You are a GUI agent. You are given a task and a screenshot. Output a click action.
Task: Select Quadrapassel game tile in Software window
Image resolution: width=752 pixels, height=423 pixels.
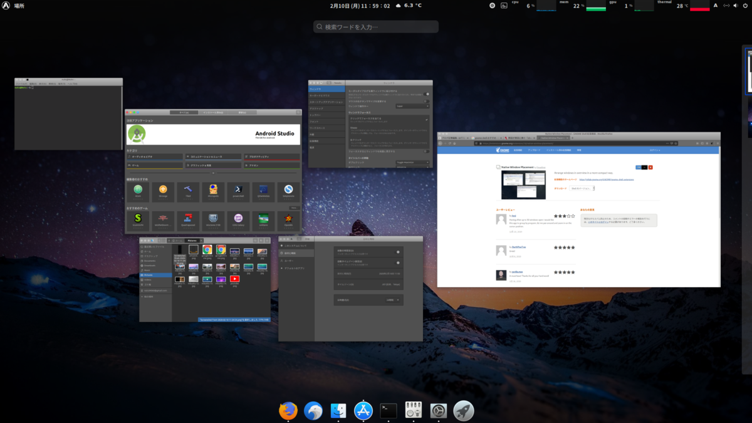click(x=188, y=220)
